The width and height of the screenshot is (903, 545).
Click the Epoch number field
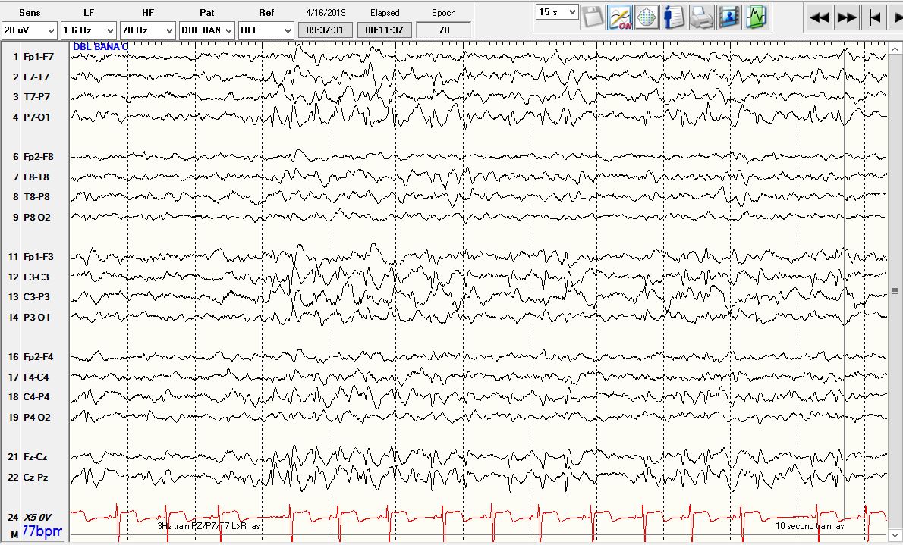(x=444, y=30)
